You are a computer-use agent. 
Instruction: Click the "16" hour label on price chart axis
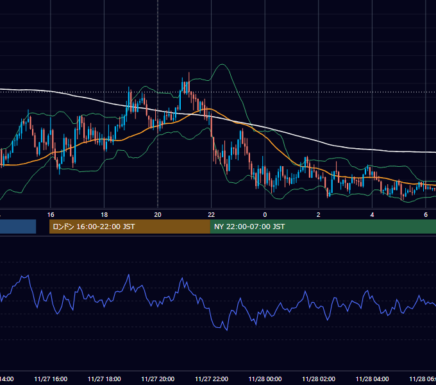click(51, 215)
